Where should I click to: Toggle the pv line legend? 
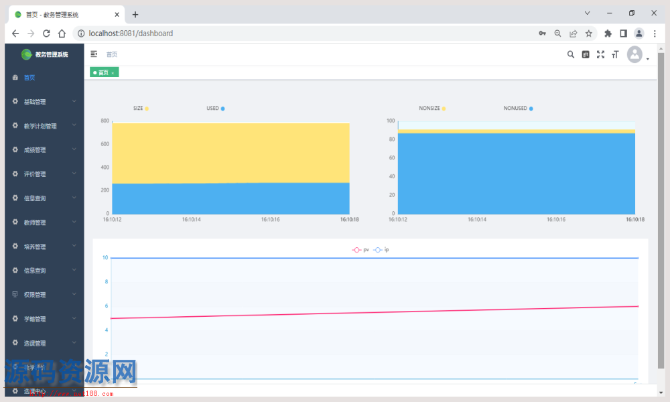point(360,250)
